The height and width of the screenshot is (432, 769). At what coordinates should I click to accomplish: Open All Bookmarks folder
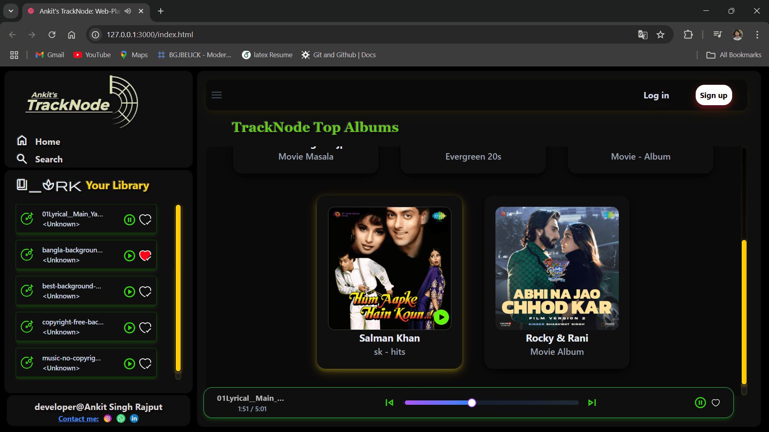coord(734,55)
